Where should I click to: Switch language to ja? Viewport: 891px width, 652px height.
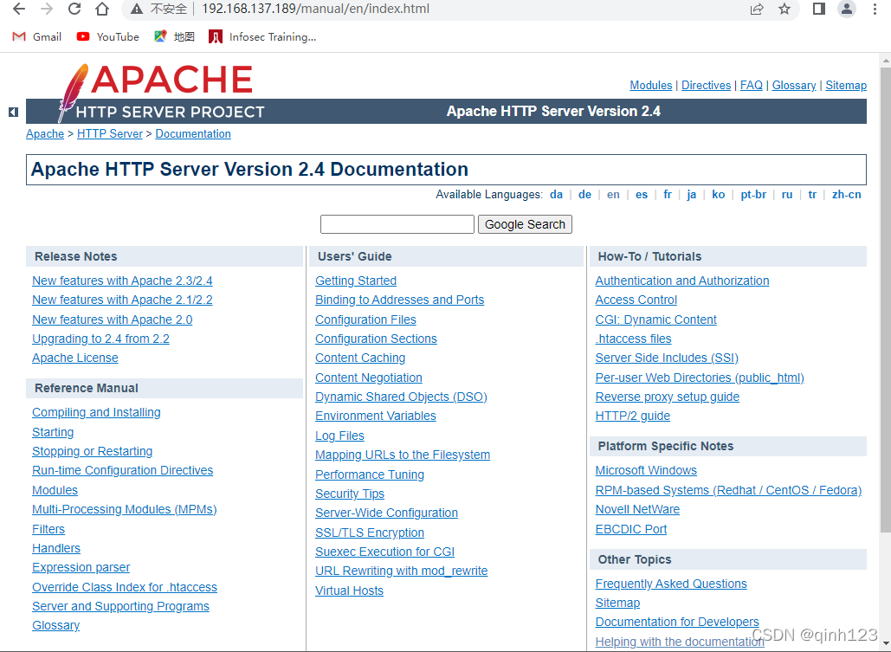[x=692, y=195]
